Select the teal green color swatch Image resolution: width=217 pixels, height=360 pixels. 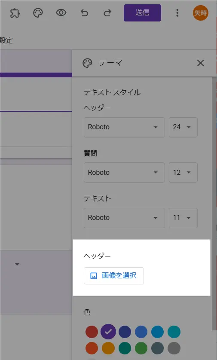125,348
